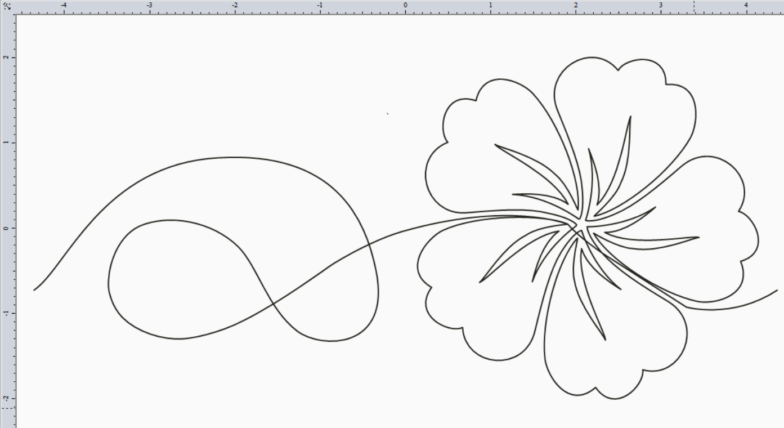Click the ruler origin arrows icon
Image resolution: width=784 pixels, height=428 pixels.
(7, 6)
